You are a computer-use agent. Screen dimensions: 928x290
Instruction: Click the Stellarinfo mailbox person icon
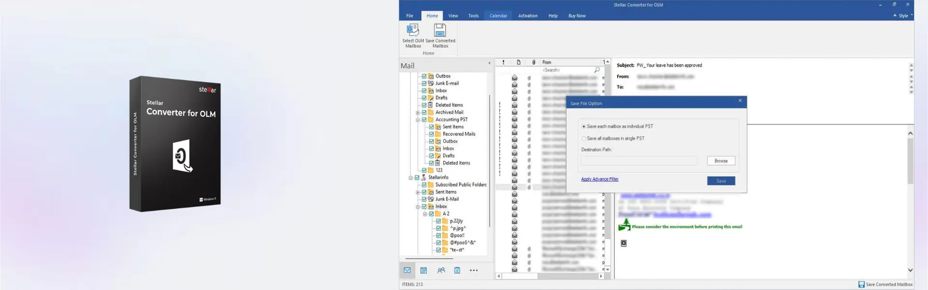[x=423, y=177]
